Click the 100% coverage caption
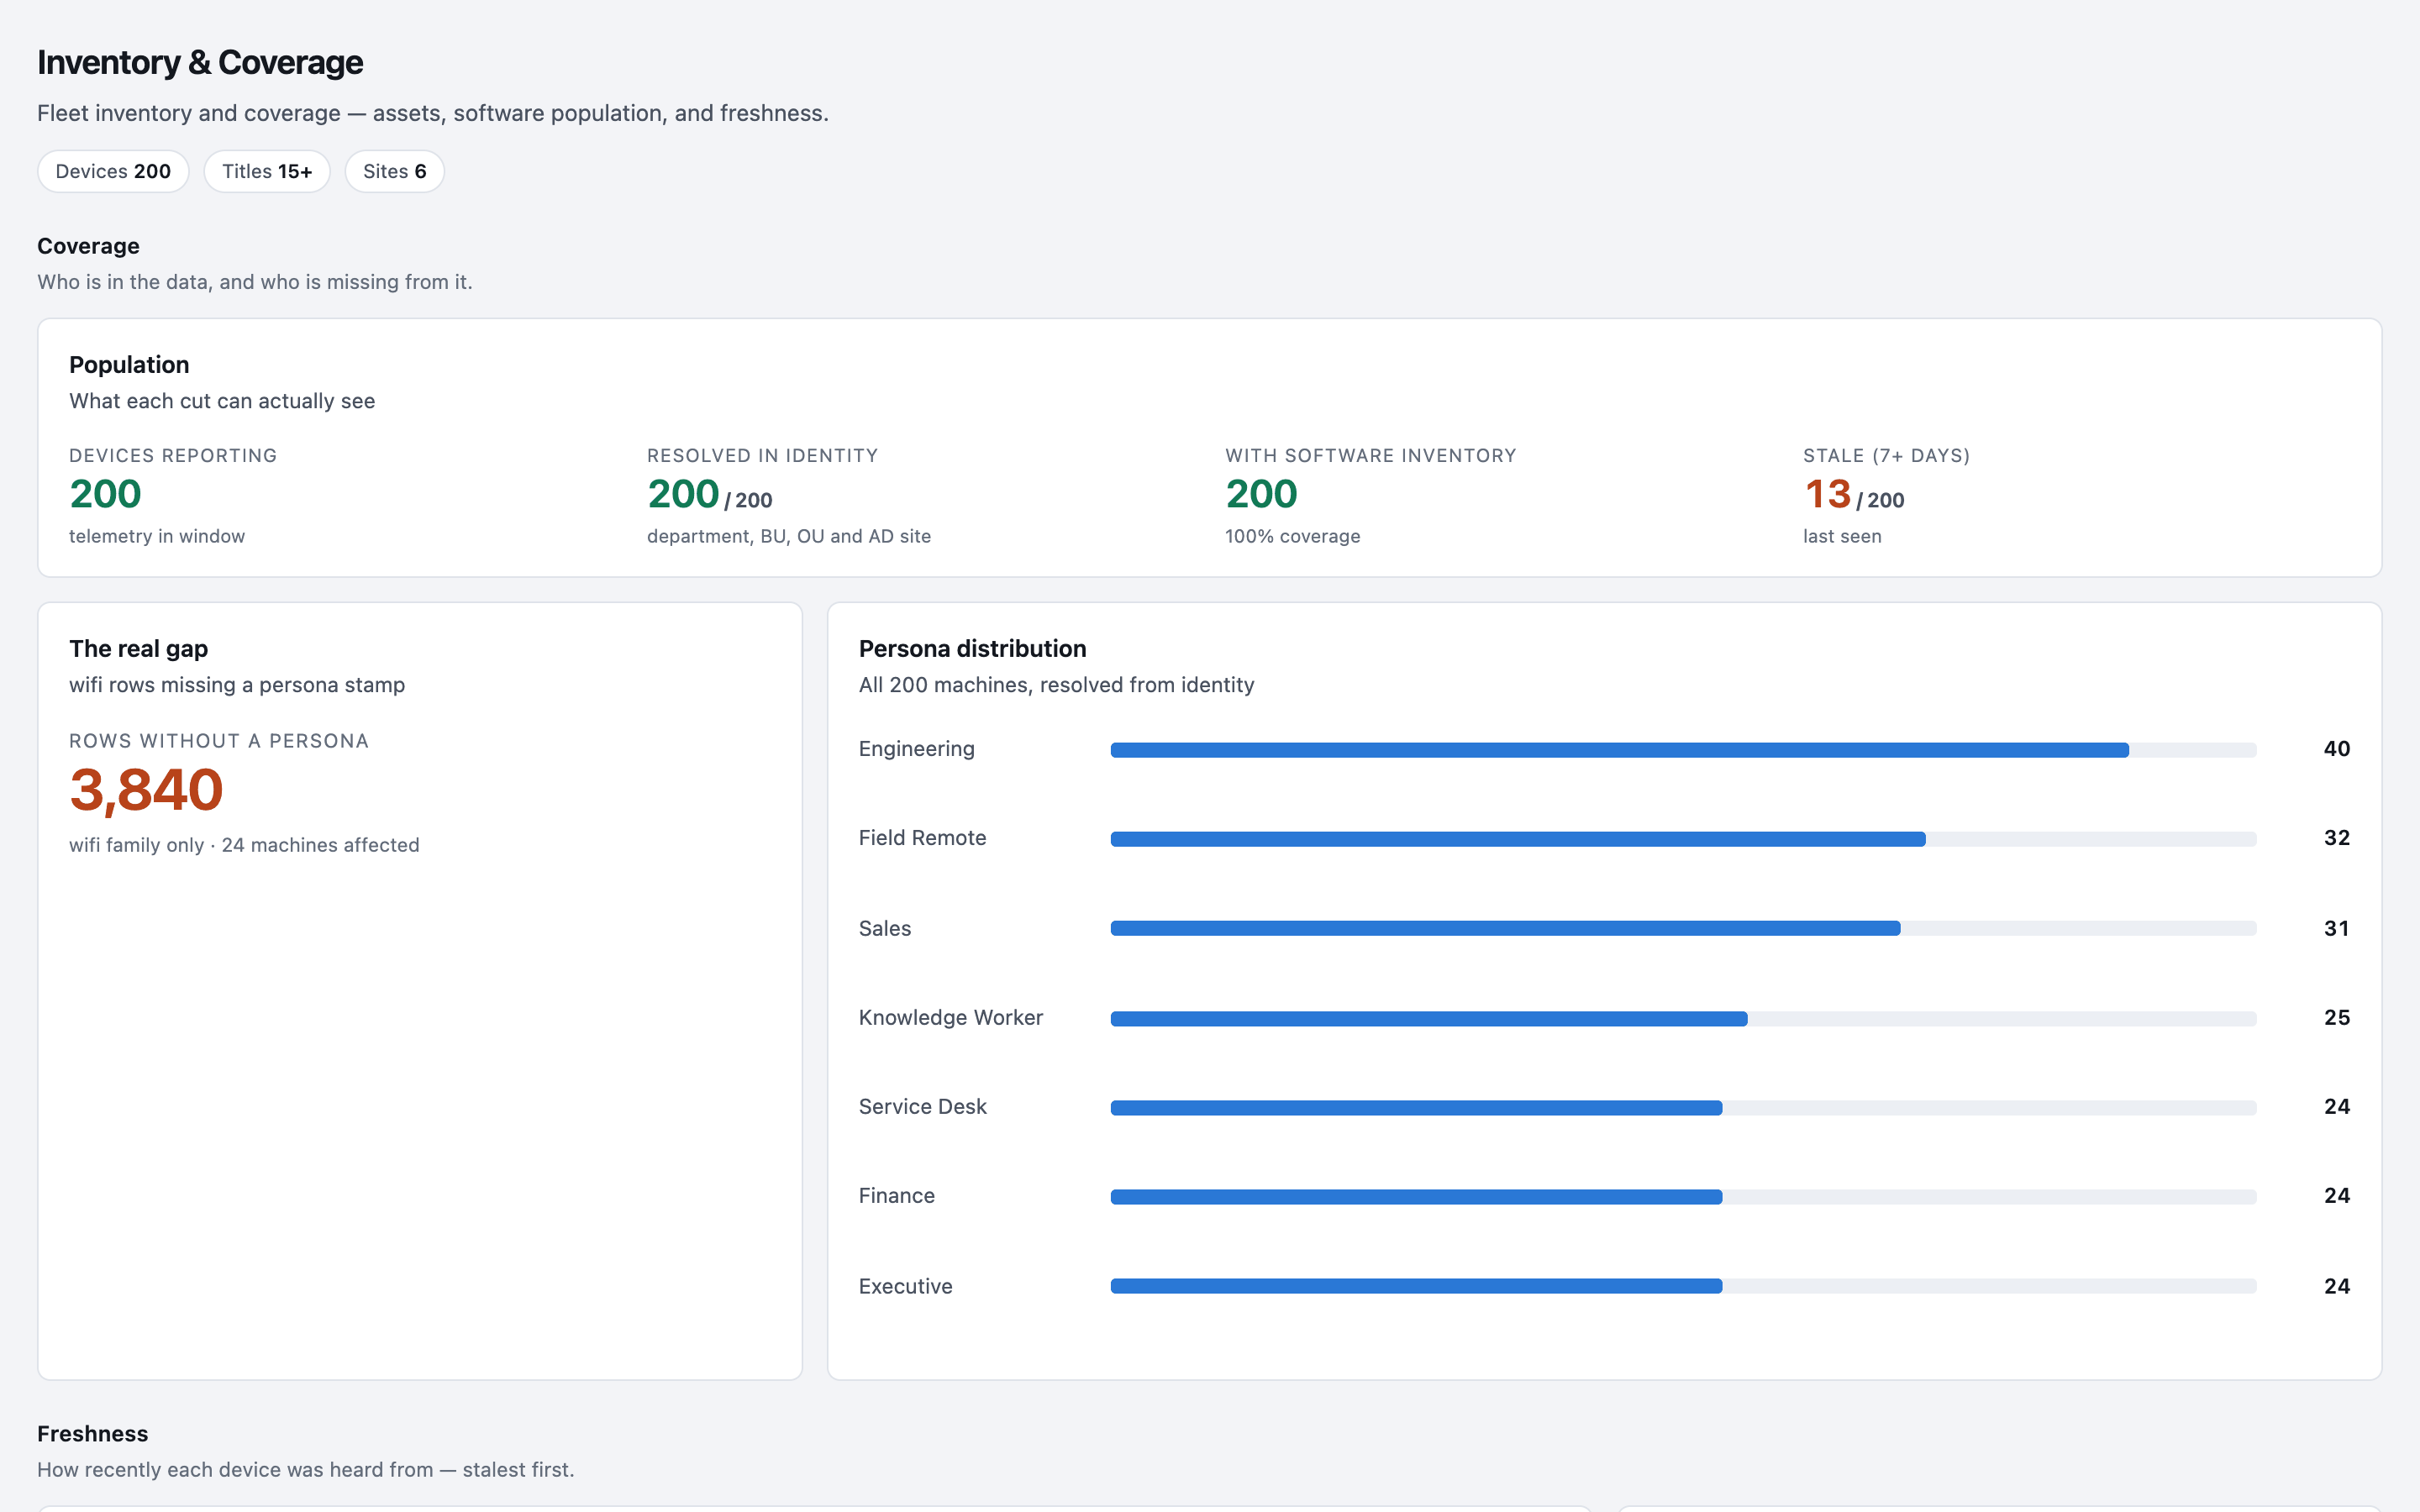Screen dimensions: 2420x1512 (x=1292, y=536)
